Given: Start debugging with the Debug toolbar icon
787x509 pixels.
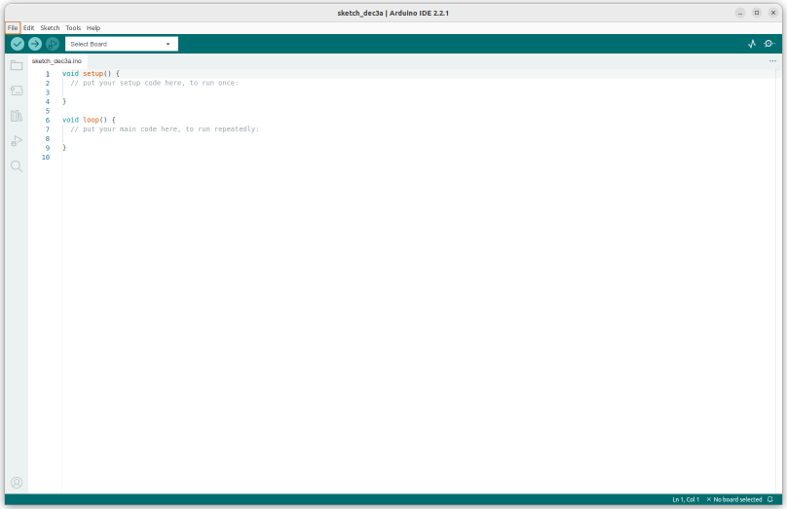Looking at the screenshot, I should (x=53, y=44).
